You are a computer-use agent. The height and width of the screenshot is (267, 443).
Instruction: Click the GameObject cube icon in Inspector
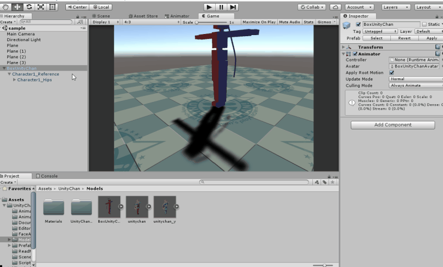346,25
